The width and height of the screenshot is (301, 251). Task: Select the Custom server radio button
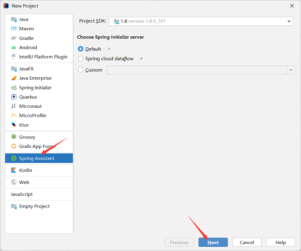[x=81, y=70]
